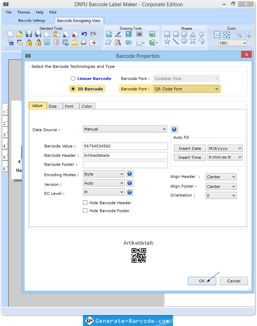Switch to the Size tab
This screenshot has height=326, width=257.
55,106
